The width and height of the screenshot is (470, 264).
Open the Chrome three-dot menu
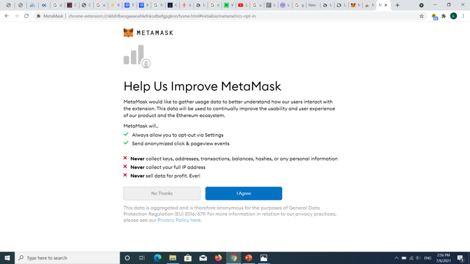(x=463, y=16)
